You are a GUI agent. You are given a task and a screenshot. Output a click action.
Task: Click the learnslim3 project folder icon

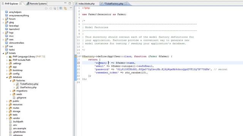point(6,29)
